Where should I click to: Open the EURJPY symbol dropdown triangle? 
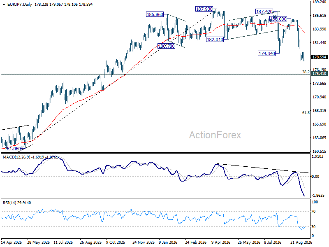point(4,5)
